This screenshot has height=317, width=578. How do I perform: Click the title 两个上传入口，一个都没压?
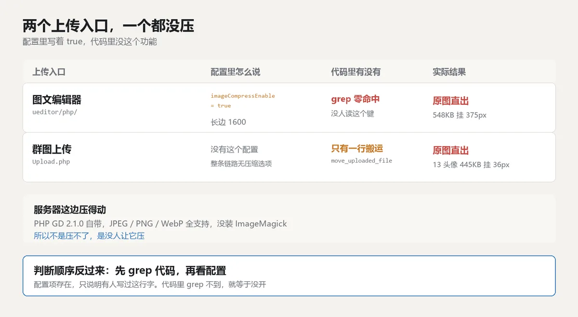pos(108,25)
